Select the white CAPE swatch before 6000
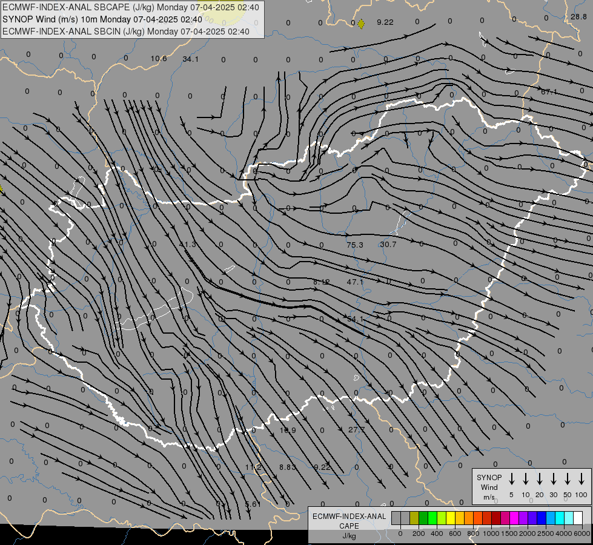 pos(578,518)
